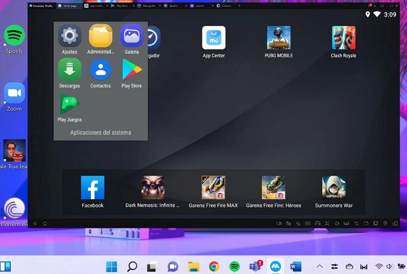The width and height of the screenshot is (407, 274).
Task: Open Google Chrome from the taskbar
Action: [214, 267]
